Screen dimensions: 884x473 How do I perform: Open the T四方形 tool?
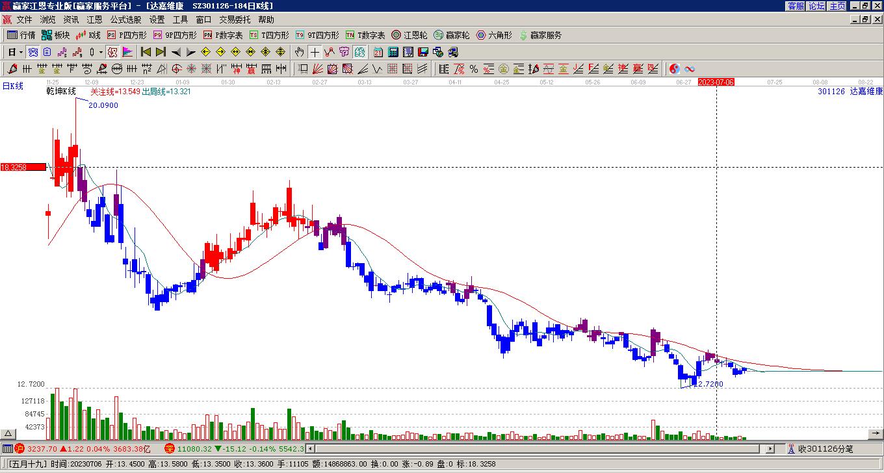coord(269,35)
